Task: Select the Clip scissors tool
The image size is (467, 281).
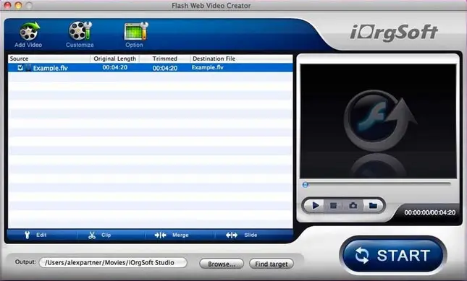Action: (x=99, y=235)
